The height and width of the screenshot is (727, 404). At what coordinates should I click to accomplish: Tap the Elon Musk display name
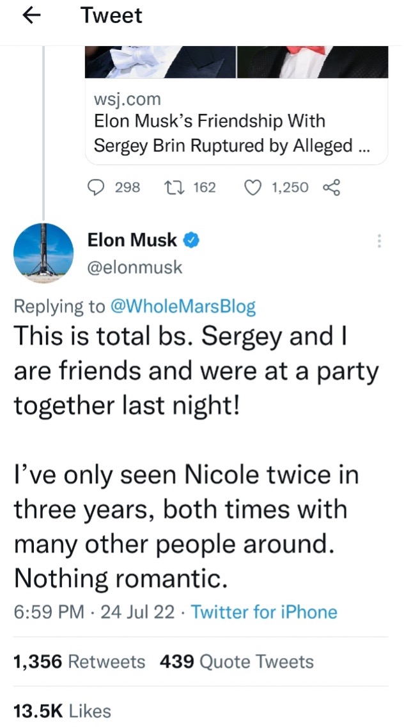(132, 241)
